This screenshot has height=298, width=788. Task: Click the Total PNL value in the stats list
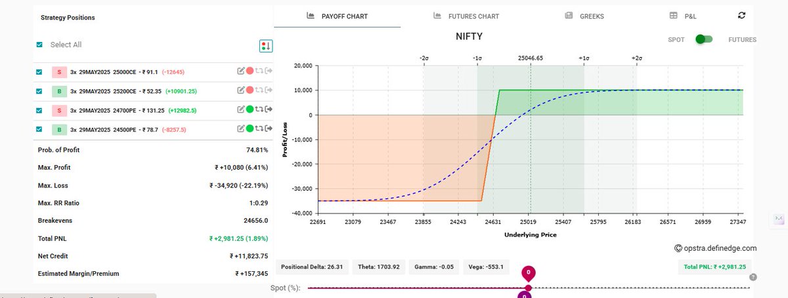(239, 238)
